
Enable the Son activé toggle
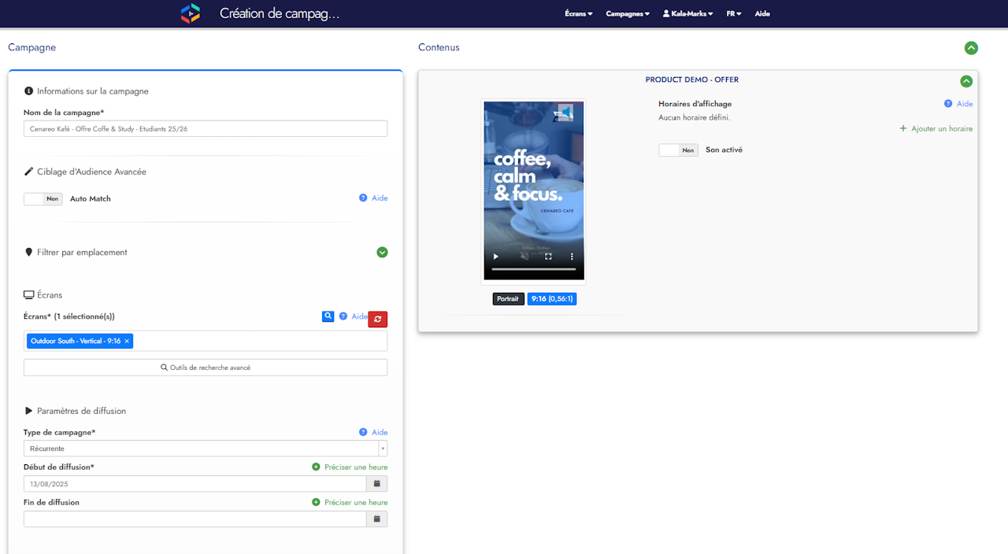[x=678, y=150]
